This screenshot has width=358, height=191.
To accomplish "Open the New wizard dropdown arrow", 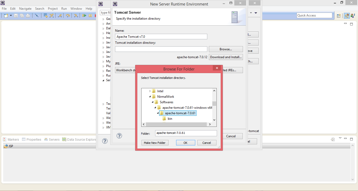I will (11, 15).
